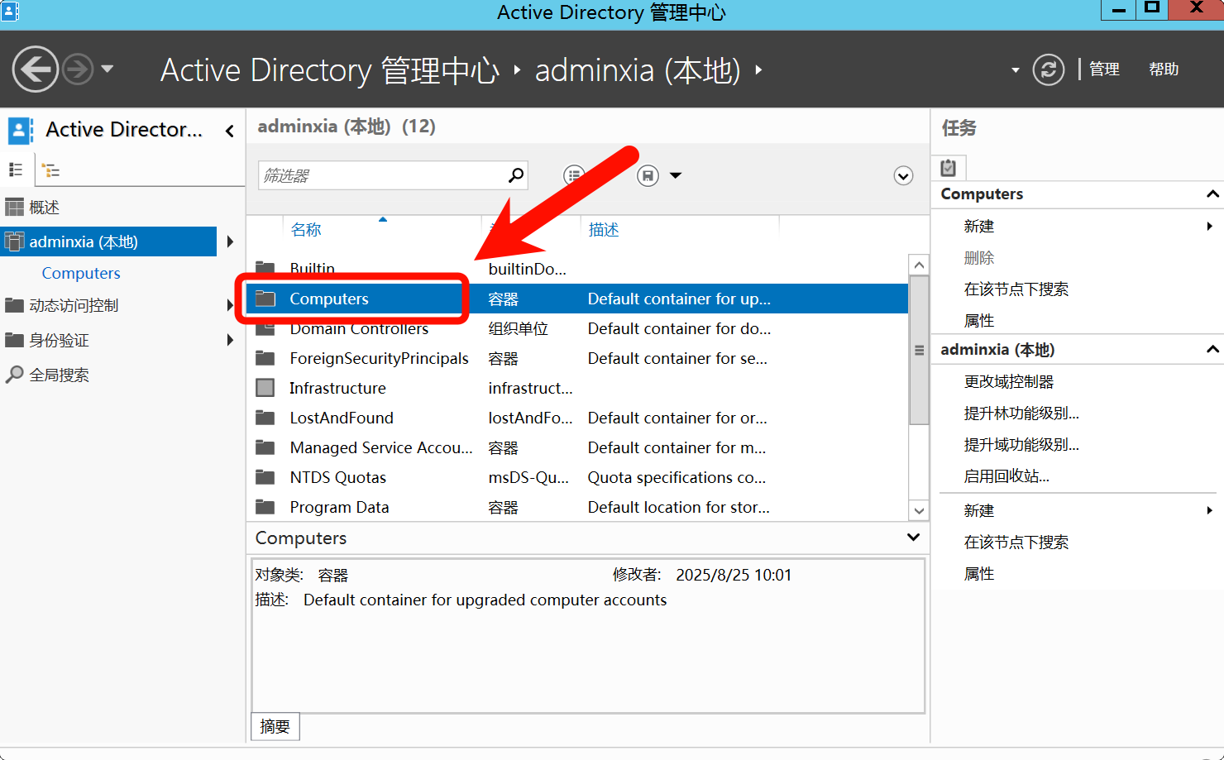Collapse the Computers tasks section
Screen dimensions: 1224x760
(1212, 194)
